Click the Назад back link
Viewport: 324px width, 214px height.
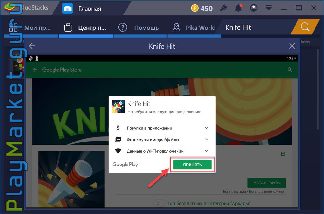pyautogui.click(x=305, y=42)
